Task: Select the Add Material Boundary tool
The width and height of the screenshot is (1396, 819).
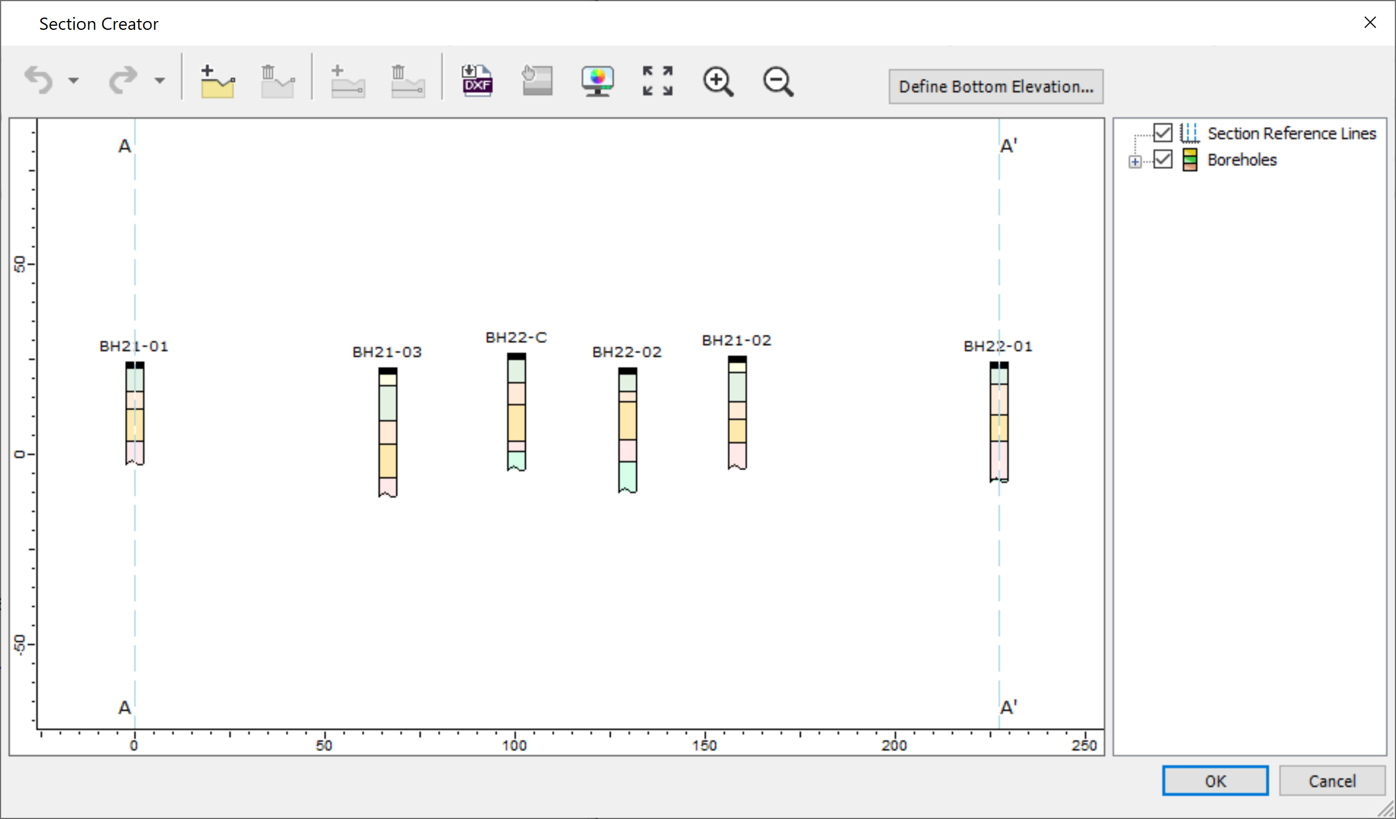Action: pos(218,81)
